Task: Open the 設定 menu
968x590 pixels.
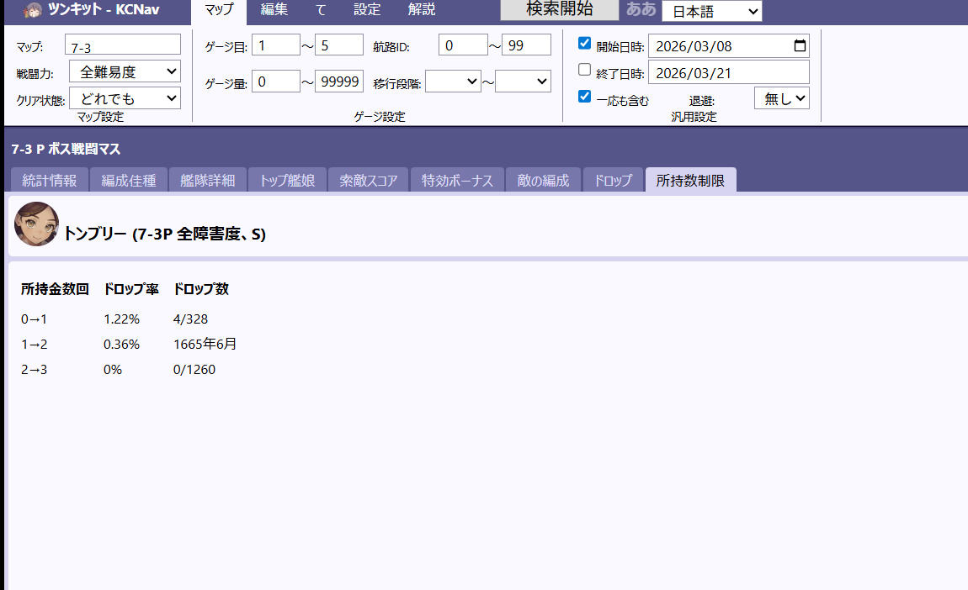Action: [367, 11]
